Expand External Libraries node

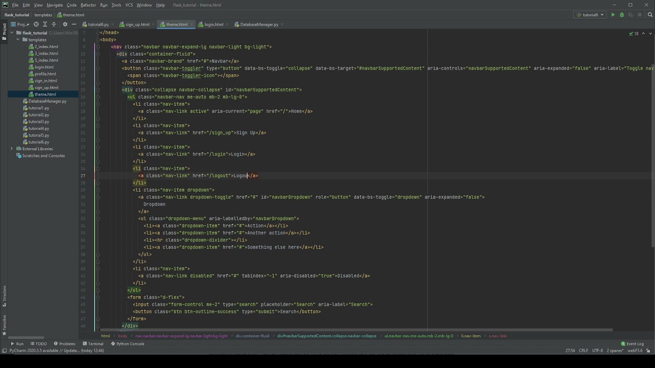click(12, 149)
